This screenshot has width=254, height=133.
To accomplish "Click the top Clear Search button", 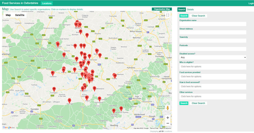I will point(198,16).
